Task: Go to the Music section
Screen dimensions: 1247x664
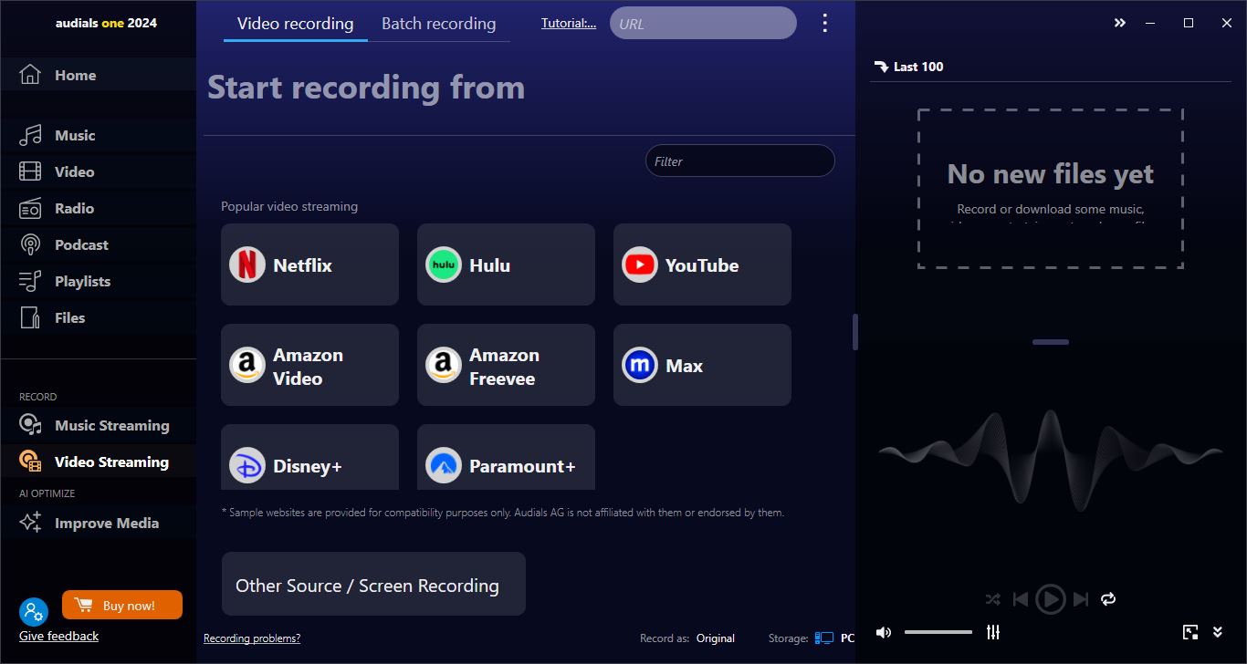Action: click(98, 135)
